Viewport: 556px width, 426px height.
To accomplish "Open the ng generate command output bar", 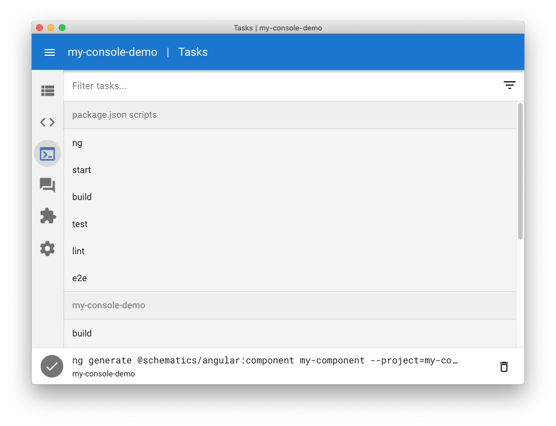I will tap(278, 366).
